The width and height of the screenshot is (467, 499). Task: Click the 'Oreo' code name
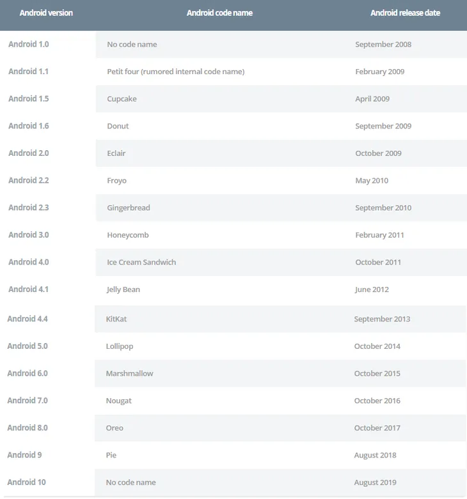coord(115,428)
